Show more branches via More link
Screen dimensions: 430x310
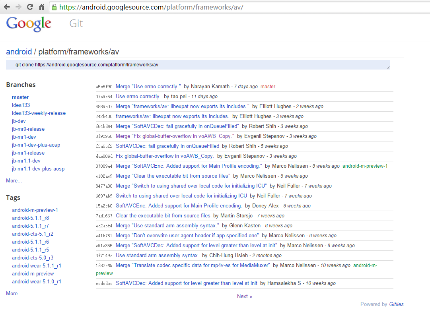click(14, 180)
